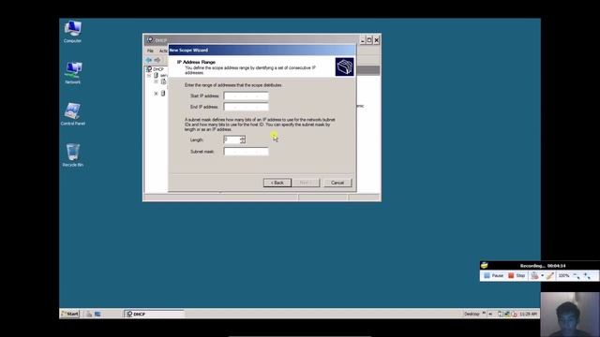
Task: Click the taskbar clock
Action: pyautogui.click(x=528, y=315)
